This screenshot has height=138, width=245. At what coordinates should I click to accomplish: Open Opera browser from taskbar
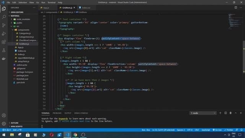pos(52,135)
